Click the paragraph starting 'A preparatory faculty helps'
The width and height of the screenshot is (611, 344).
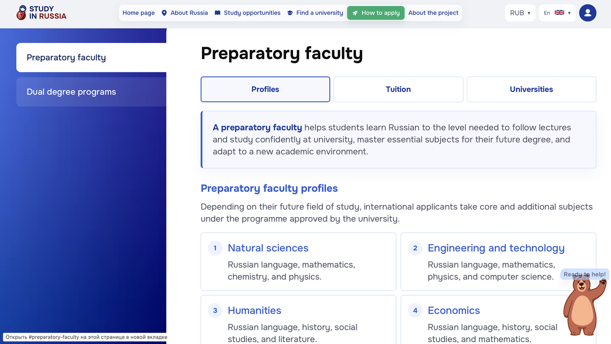[392, 140]
